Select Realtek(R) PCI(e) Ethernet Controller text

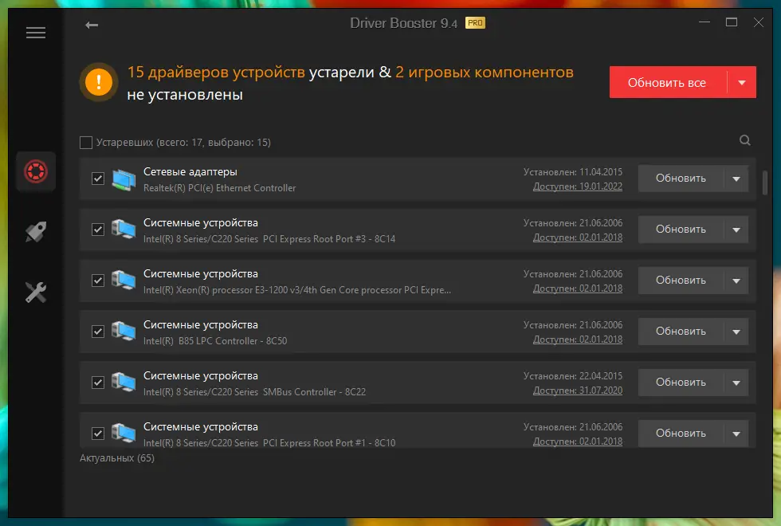(220, 188)
